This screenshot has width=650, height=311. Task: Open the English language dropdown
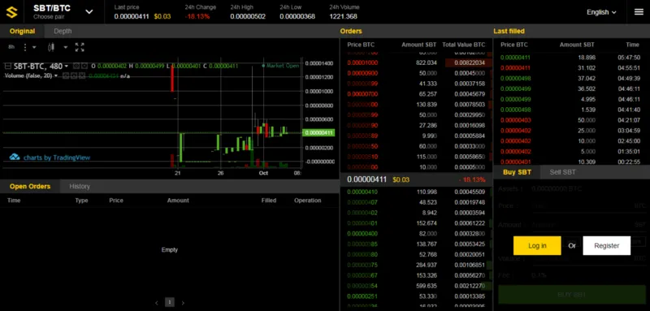[601, 12]
